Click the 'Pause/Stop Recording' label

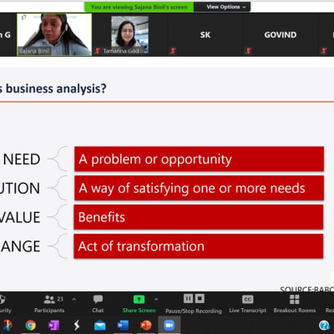click(x=194, y=311)
